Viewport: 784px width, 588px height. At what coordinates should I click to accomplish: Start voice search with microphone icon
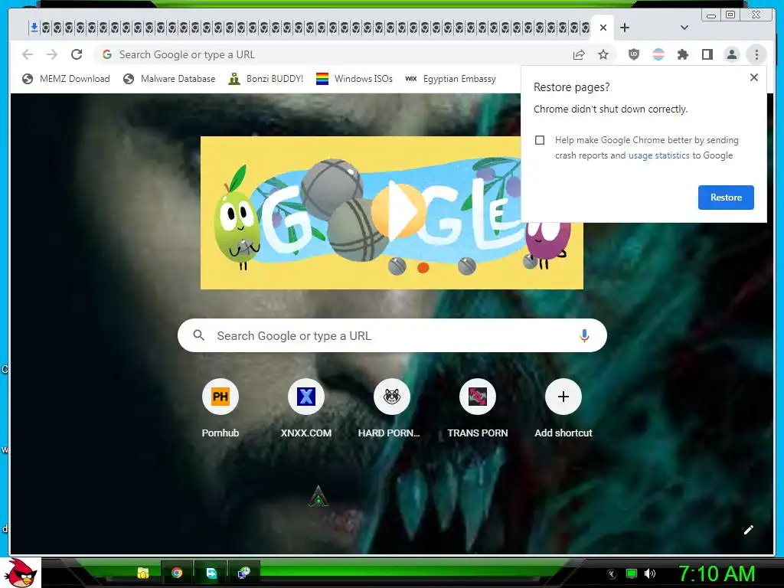(x=584, y=335)
